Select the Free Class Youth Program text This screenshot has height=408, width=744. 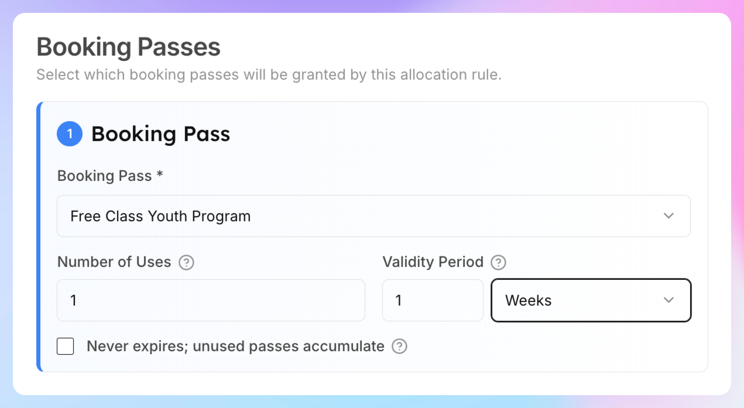(x=161, y=216)
